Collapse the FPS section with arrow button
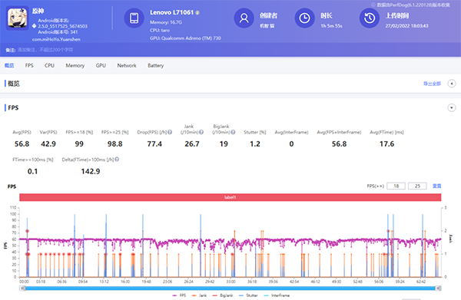 452,107
